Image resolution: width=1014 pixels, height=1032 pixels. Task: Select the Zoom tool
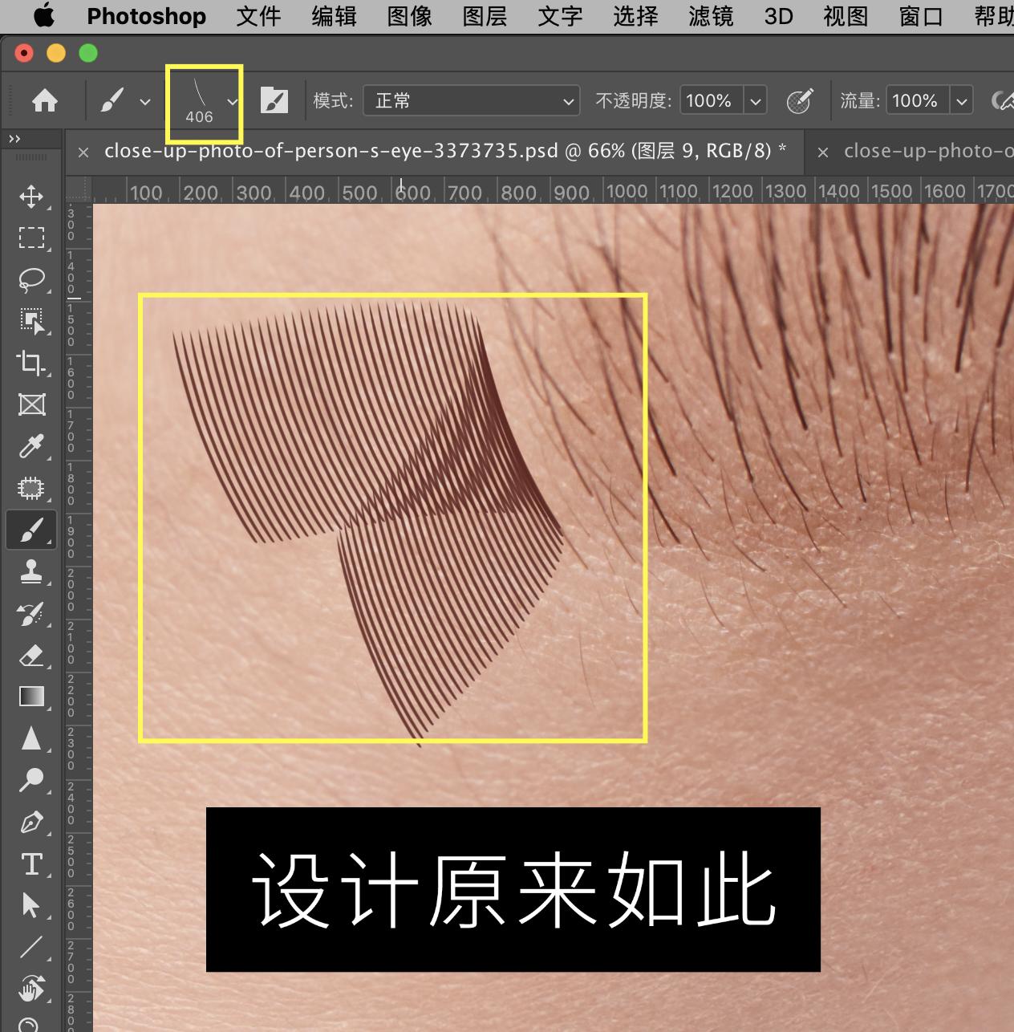coord(31,780)
